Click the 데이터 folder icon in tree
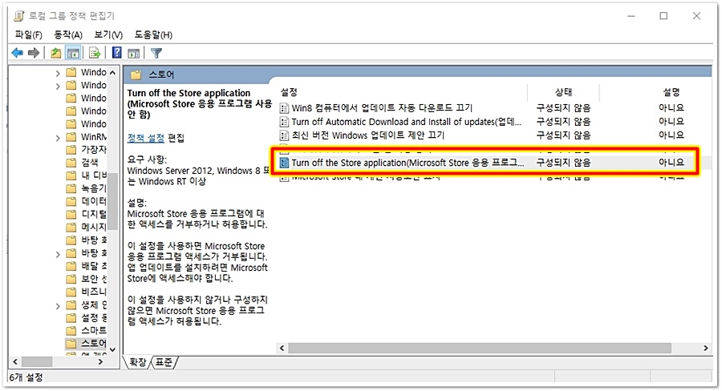 (x=71, y=201)
